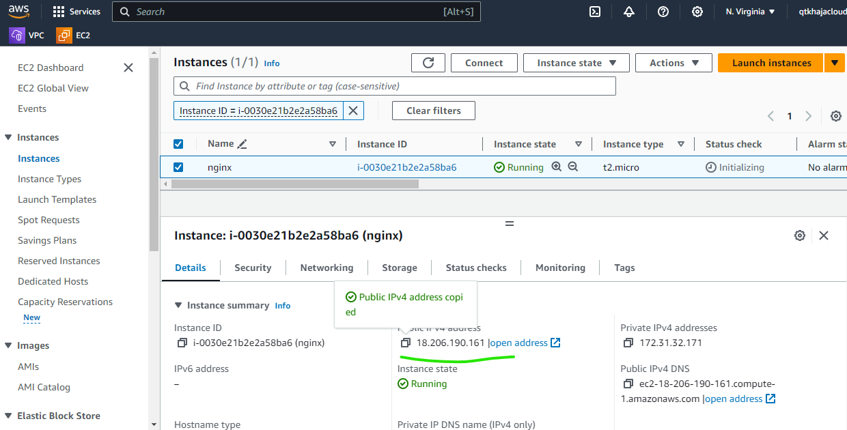Open the notifications bell icon
The height and width of the screenshot is (430, 847).
click(629, 12)
